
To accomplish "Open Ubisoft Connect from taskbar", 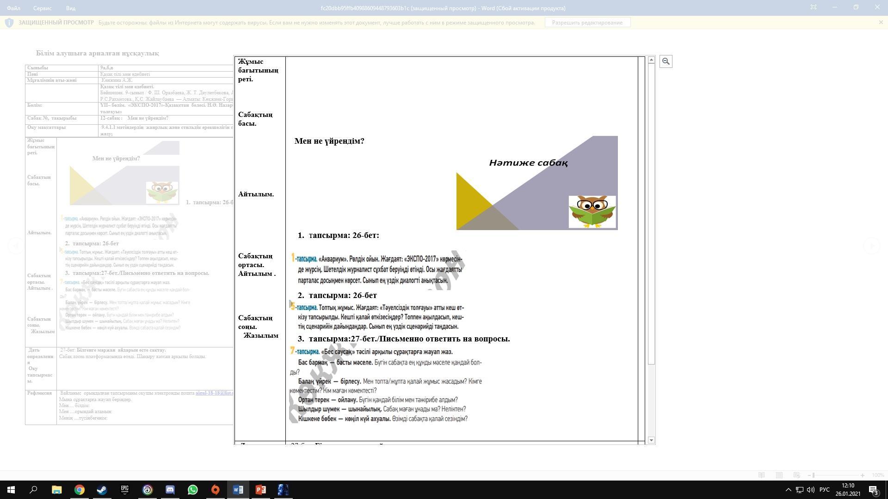I will click(148, 490).
